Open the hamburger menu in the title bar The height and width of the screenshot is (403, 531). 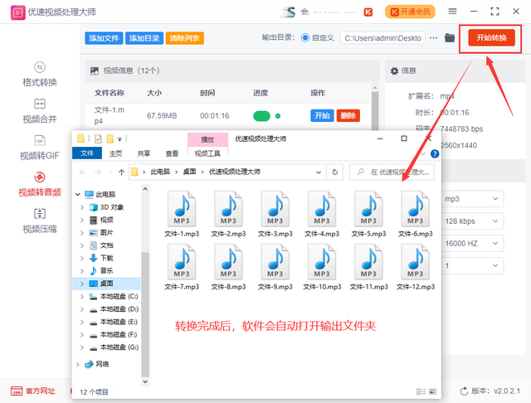(x=452, y=12)
